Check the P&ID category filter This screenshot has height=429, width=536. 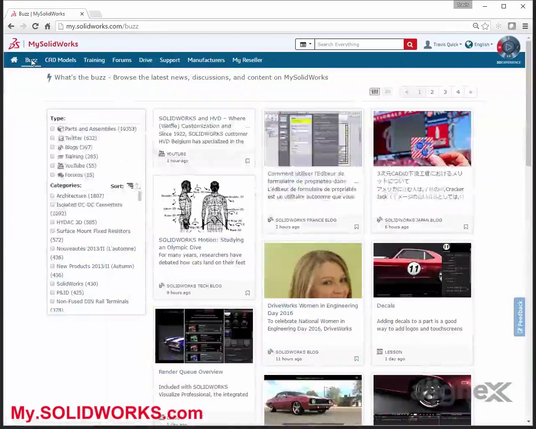pos(52,292)
